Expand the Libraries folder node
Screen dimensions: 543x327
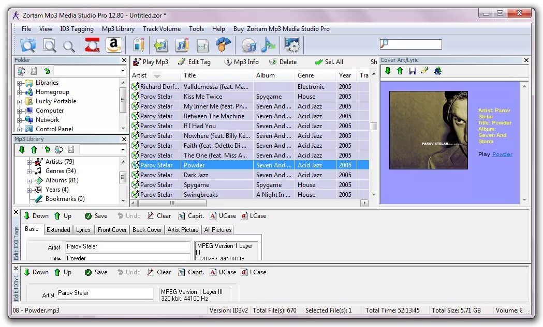pos(19,83)
